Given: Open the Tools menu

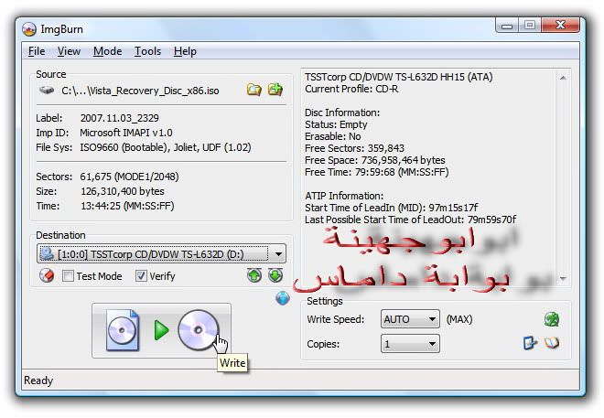Looking at the screenshot, I should [147, 51].
